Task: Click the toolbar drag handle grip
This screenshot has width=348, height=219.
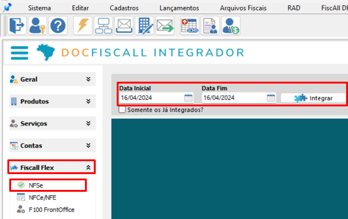Action: click(4, 25)
